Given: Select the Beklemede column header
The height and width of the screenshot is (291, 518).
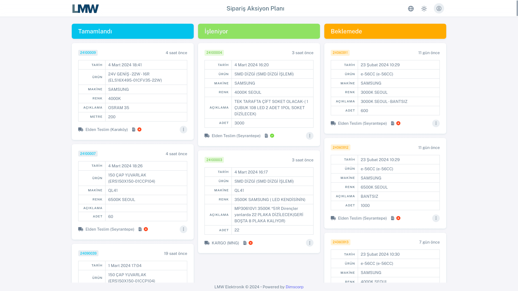Looking at the screenshot, I should point(385,31).
